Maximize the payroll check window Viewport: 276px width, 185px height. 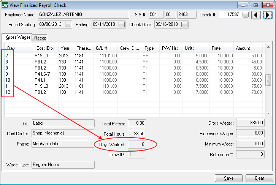click(255, 5)
